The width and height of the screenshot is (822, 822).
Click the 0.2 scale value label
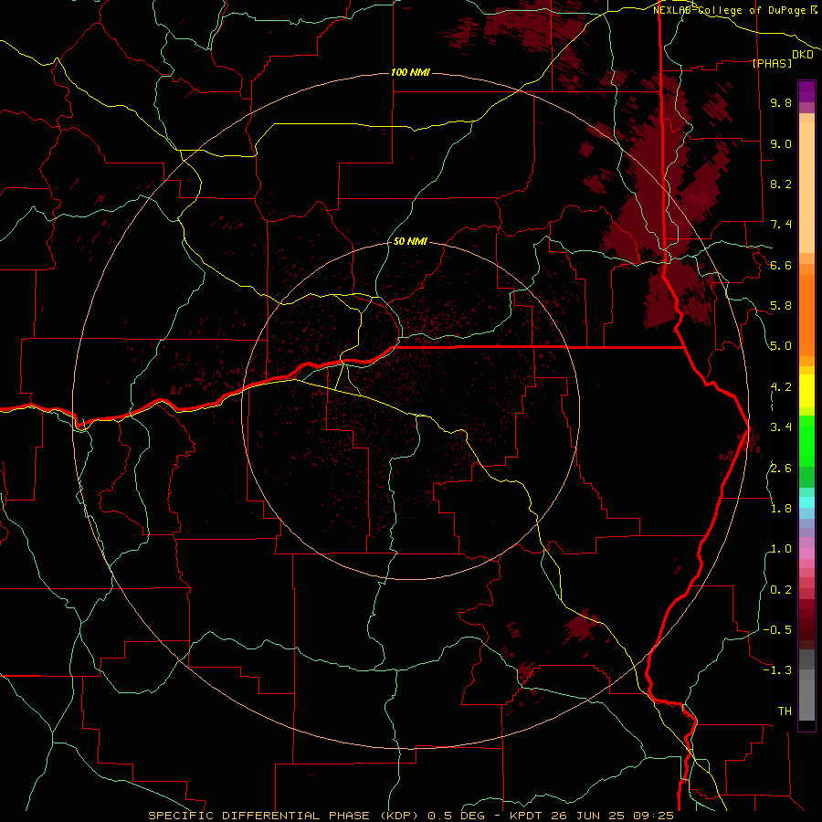click(x=781, y=590)
